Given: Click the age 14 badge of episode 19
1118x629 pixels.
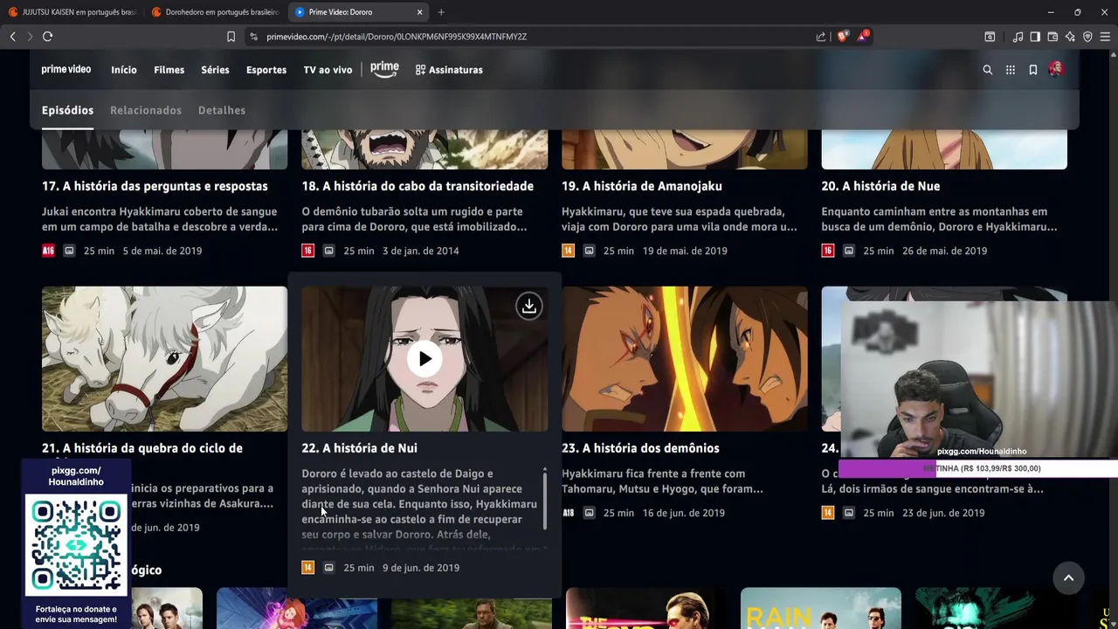Looking at the screenshot, I should 568,251.
